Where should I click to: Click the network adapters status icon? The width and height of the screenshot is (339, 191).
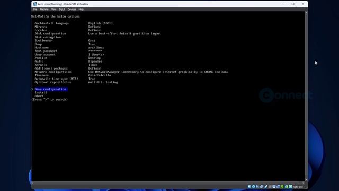point(262,186)
